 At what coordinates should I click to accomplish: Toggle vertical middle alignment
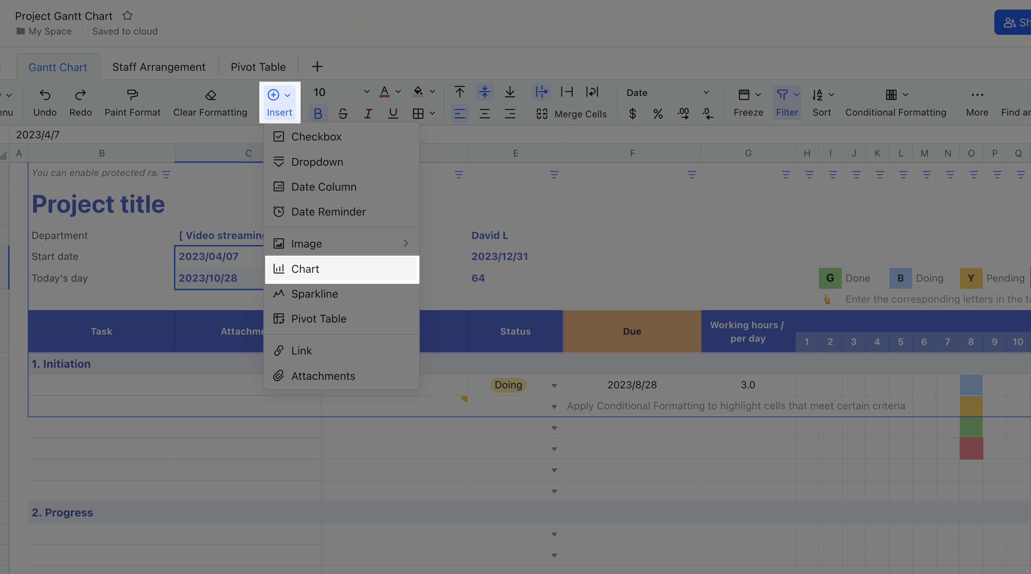point(485,92)
